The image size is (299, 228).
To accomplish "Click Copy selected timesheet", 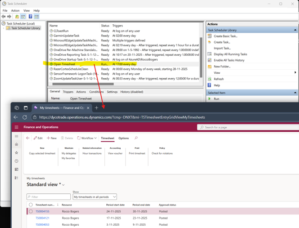I will click(x=42, y=153).
